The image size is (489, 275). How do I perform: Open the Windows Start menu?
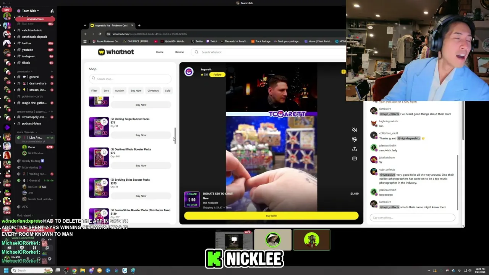pos(6,270)
